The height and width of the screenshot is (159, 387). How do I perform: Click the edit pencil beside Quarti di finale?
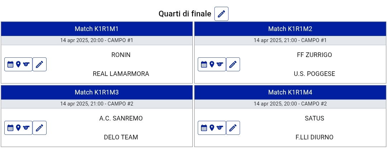click(221, 14)
